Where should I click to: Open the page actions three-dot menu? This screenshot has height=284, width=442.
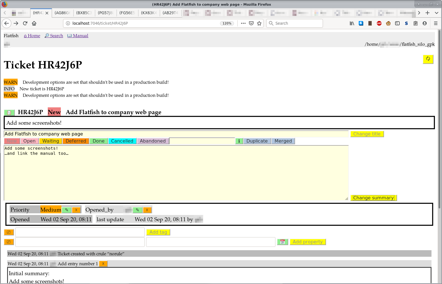(243, 23)
